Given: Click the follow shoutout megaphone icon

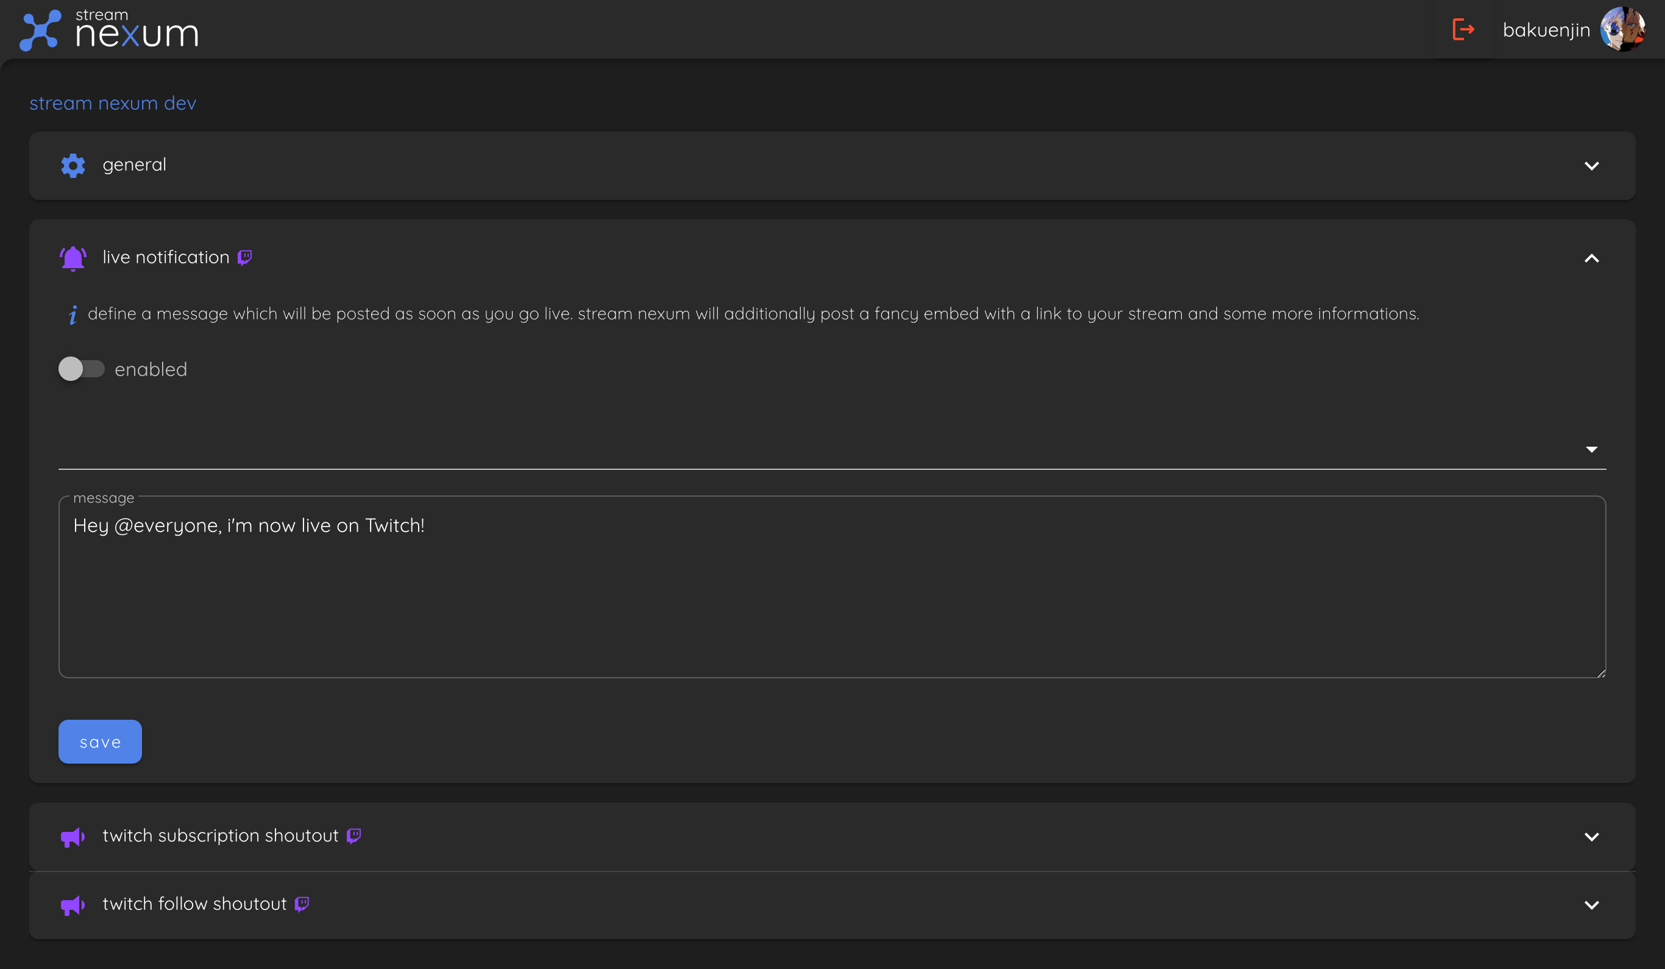Looking at the screenshot, I should pyautogui.click(x=73, y=905).
